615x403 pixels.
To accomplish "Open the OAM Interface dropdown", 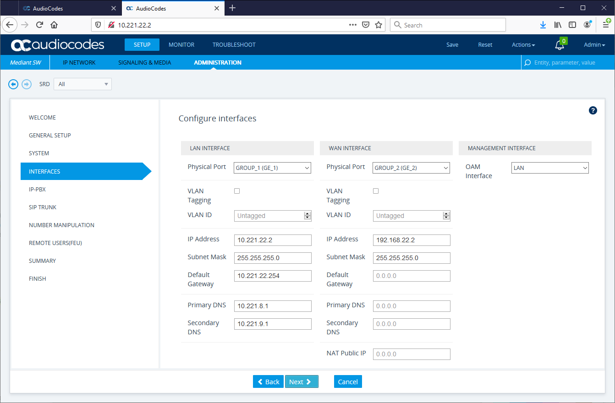I will click(x=550, y=168).
